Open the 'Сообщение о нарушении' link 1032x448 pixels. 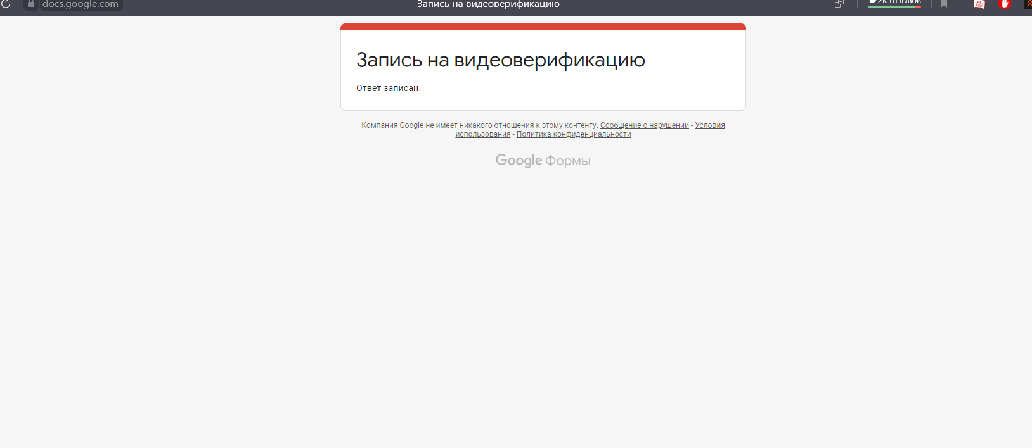(x=644, y=125)
